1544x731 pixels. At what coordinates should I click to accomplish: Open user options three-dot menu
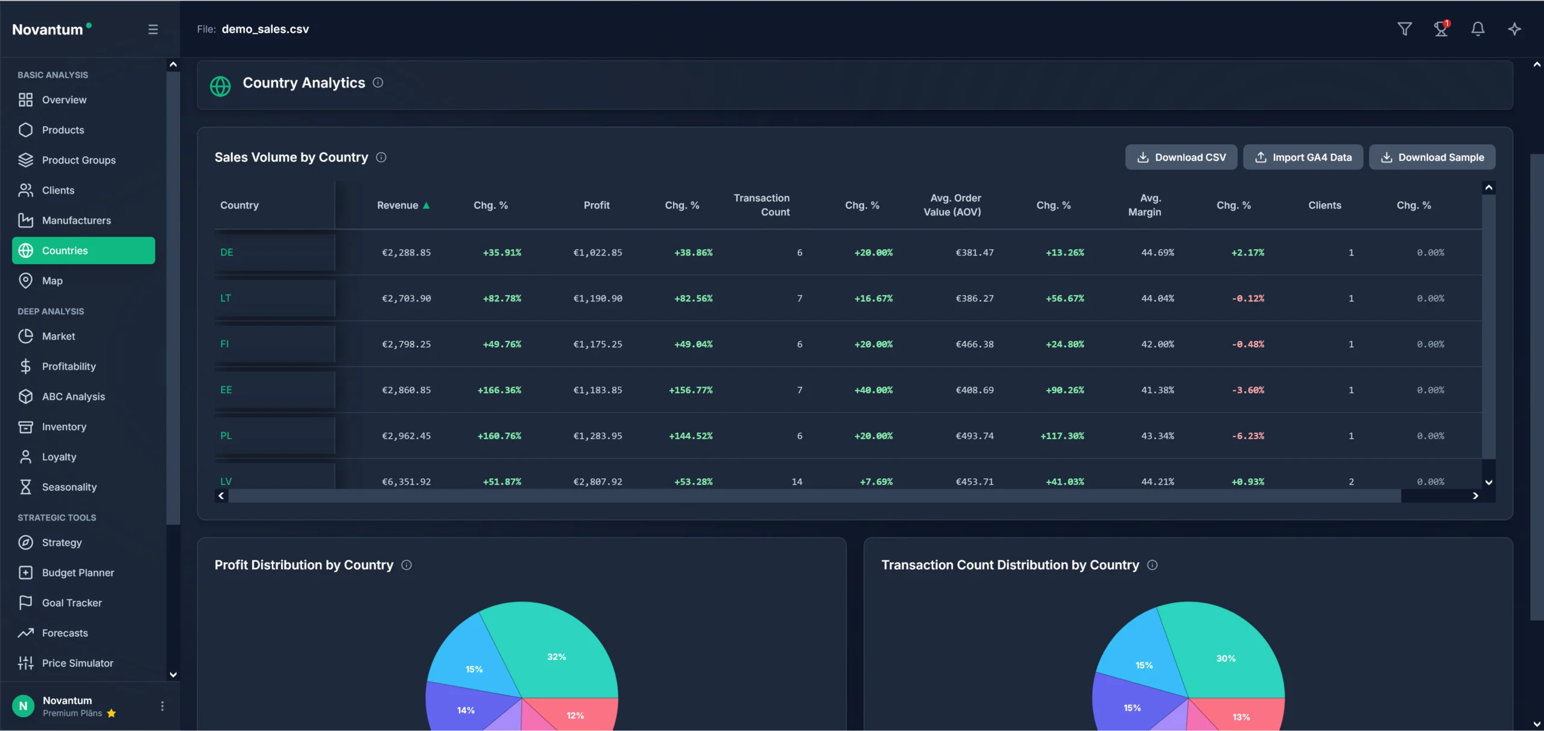(162, 706)
